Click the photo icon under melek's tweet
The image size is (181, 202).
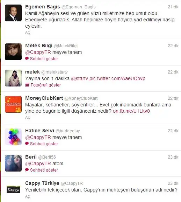click(x=27, y=85)
